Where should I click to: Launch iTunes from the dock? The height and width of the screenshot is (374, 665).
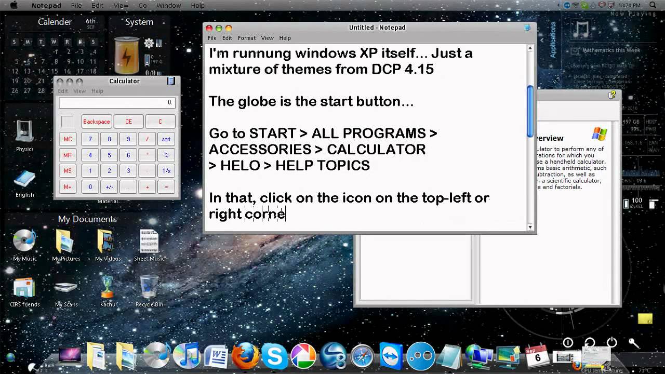pos(186,356)
